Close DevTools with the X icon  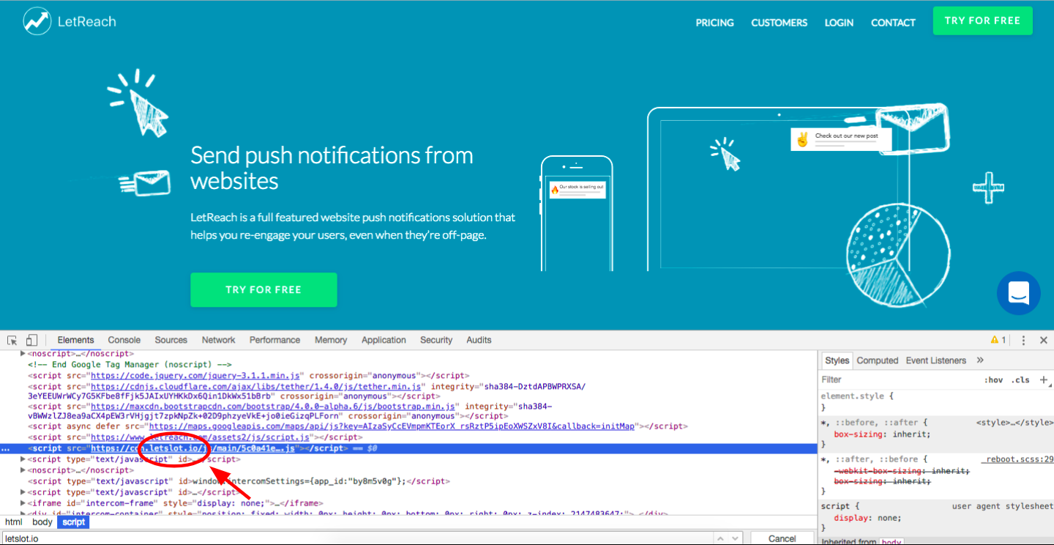(x=1042, y=340)
